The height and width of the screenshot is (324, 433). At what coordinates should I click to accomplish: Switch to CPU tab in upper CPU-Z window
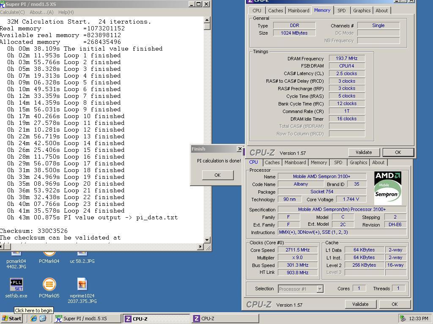[257, 11]
